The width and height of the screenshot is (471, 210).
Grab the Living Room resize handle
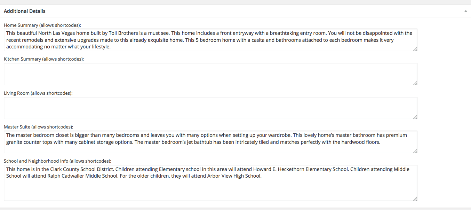tap(415, 117)
